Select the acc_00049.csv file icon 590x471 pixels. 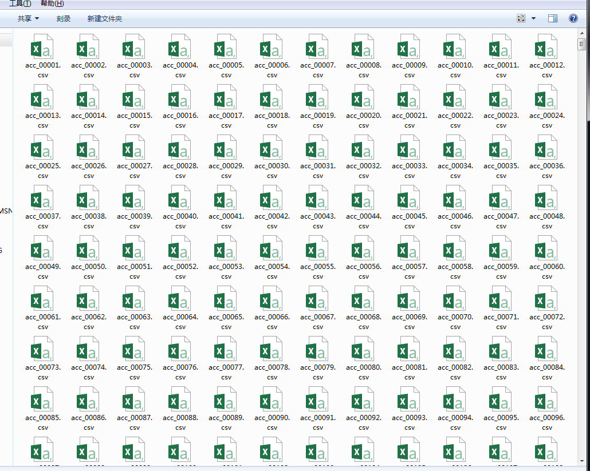(x=42, y=248)
